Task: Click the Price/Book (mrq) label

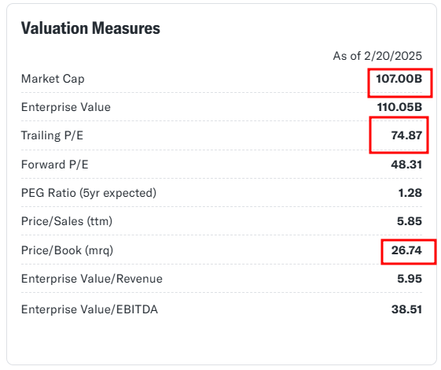Action: coord(67,250)
